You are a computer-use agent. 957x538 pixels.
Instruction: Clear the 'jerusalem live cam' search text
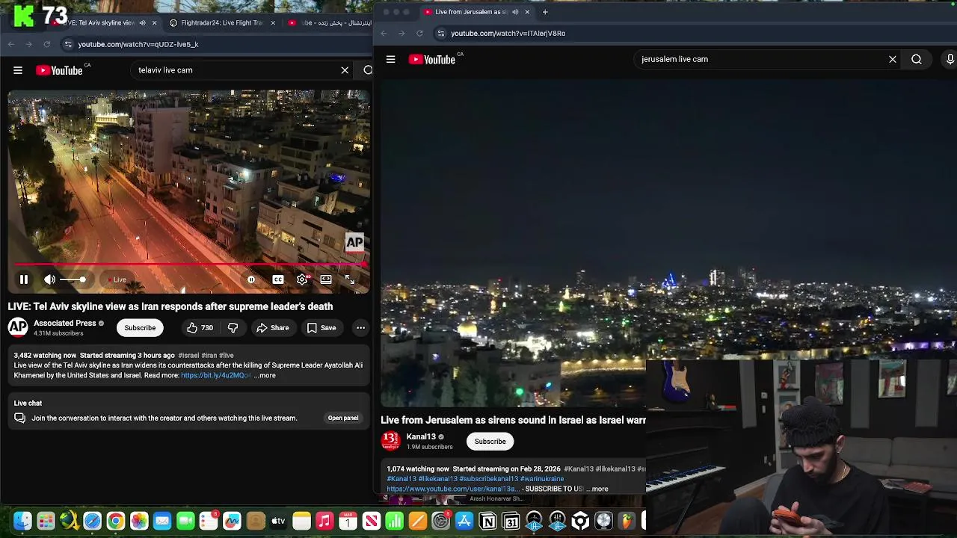click(893, 59)
